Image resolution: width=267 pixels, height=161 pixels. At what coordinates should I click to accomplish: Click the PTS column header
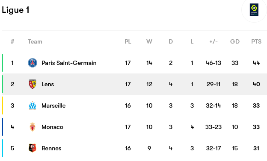coord(256,41)
